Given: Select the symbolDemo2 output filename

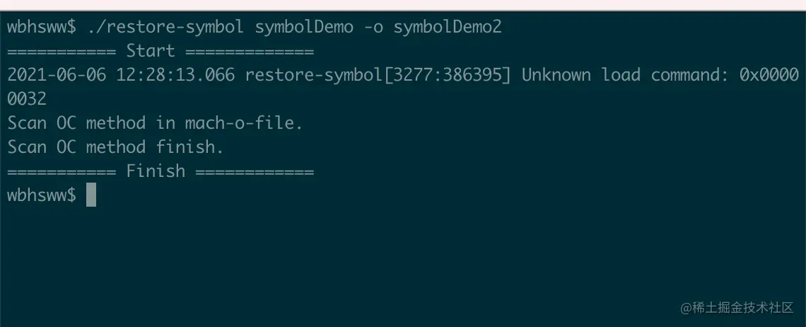Looking at the screenshot, I should coord(448,28).
